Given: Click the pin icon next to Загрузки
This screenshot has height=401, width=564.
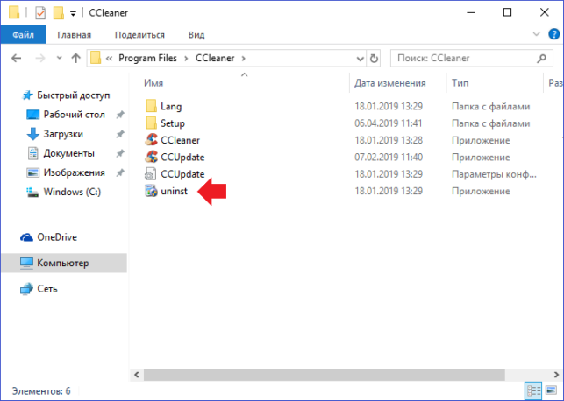Looking at the screenshot, I should coord(120,134).
